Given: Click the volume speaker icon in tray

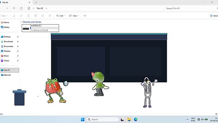Looking at the screenshot, I should tap(202, 120).
